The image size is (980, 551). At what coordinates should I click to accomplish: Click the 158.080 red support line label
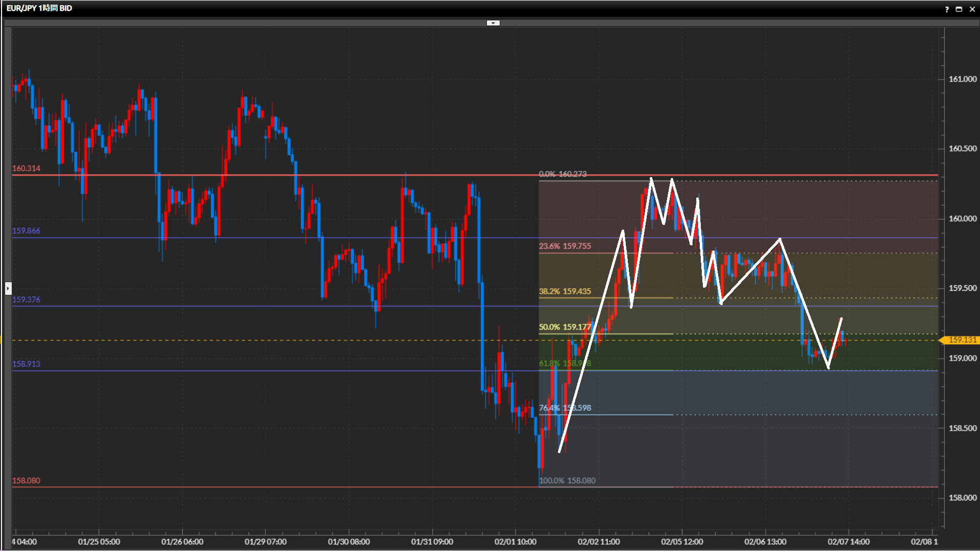click(26, 481)
